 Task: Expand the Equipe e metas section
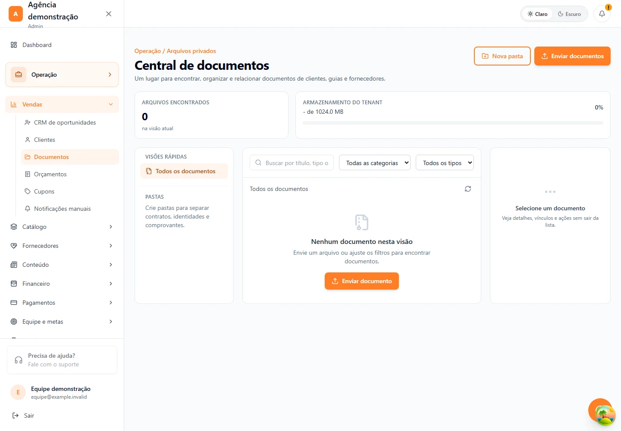(x=62, y=322)
